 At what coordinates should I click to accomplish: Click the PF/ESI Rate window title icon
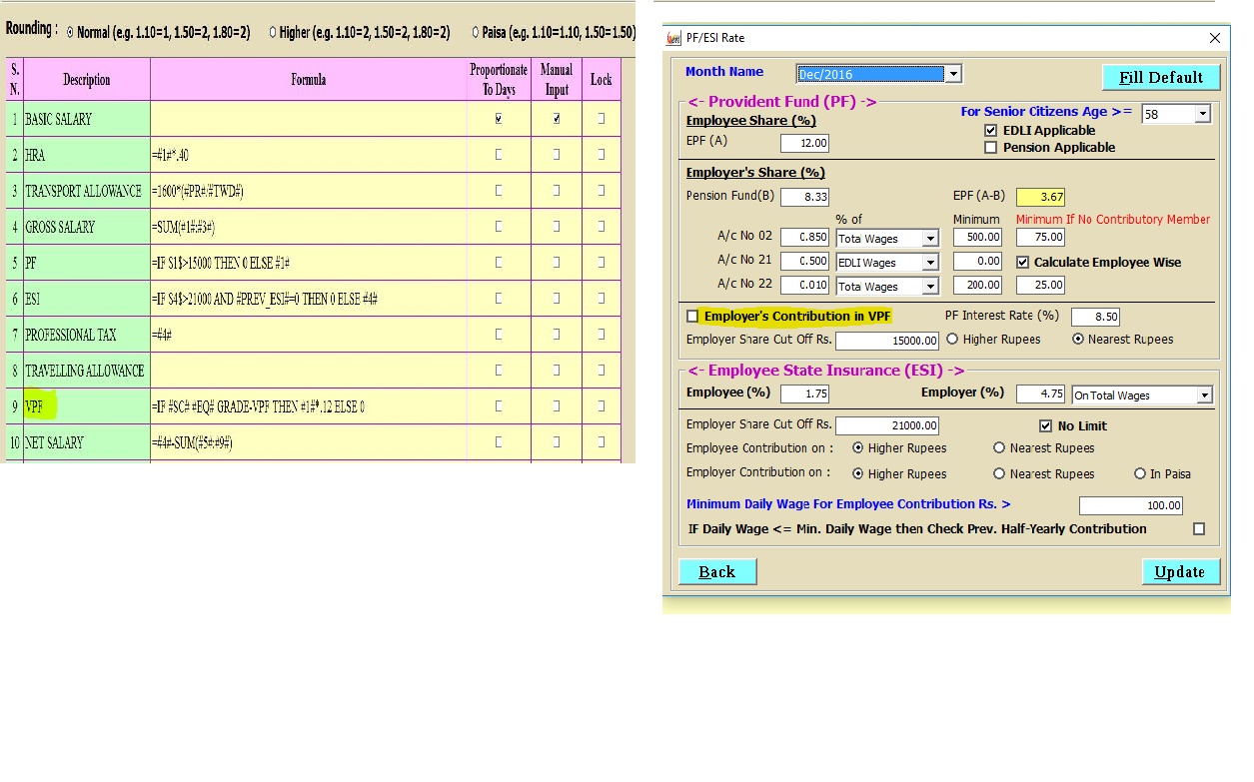674,38
